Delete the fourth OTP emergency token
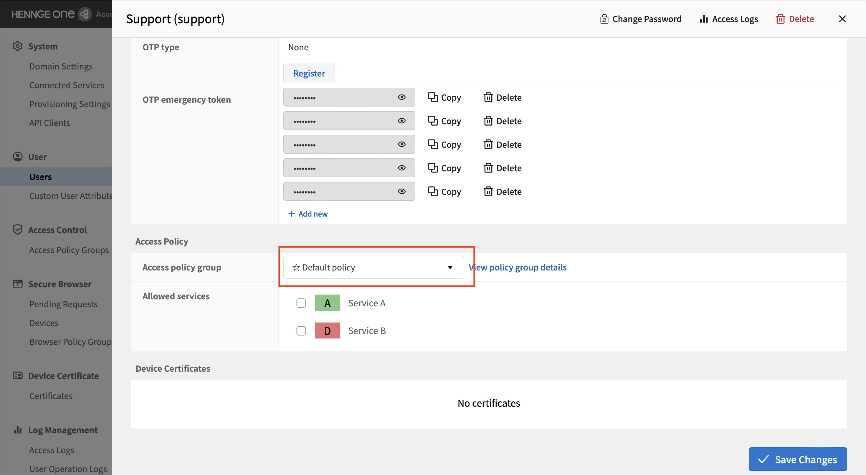Screen dimensions: 866x475 pyautogui.click(x=503, y=168)
